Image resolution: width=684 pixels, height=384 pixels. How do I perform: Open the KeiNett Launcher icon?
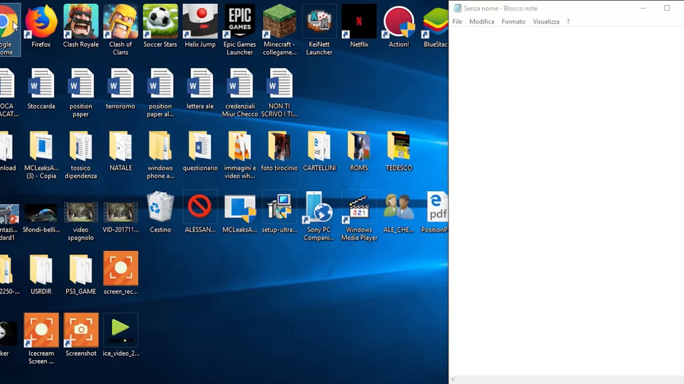pyautogui.click(x=319, y=29)
